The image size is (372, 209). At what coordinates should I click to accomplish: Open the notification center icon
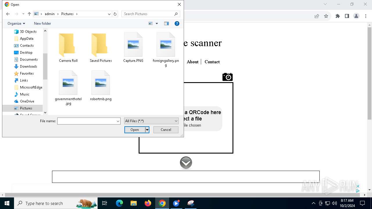tap(362, 203)
